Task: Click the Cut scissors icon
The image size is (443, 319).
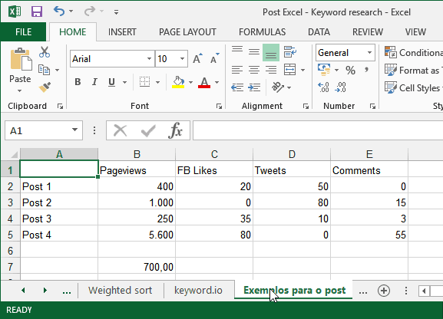Action: [45, 52]
